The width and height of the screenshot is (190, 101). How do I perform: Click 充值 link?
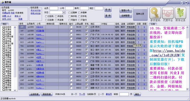[20, 19]
